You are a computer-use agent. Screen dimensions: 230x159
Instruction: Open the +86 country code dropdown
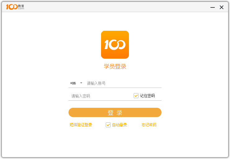point(76,83)
